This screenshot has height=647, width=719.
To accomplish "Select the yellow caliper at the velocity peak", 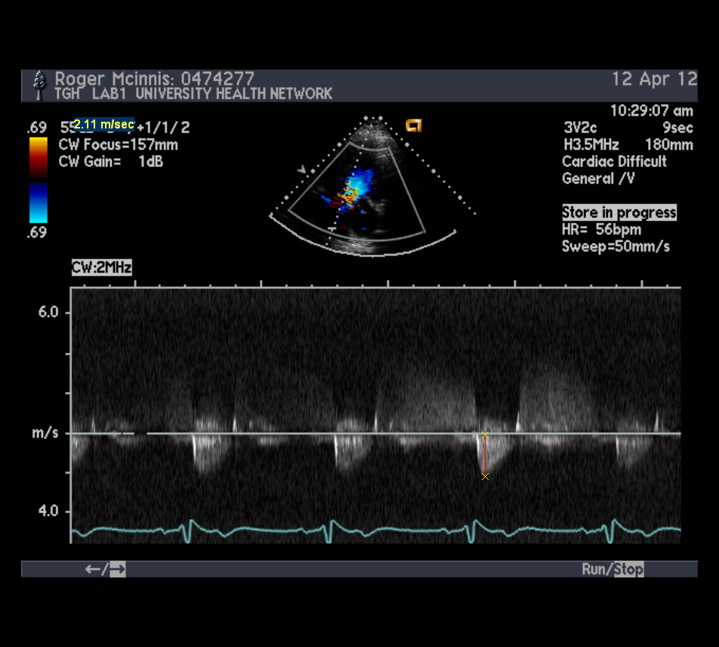I will (485, 476).
